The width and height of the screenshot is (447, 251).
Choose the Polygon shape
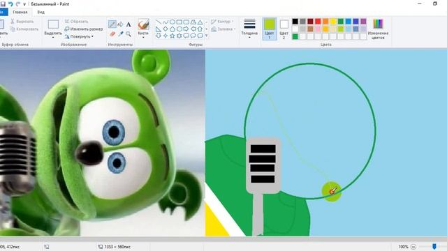coord(193,22)
